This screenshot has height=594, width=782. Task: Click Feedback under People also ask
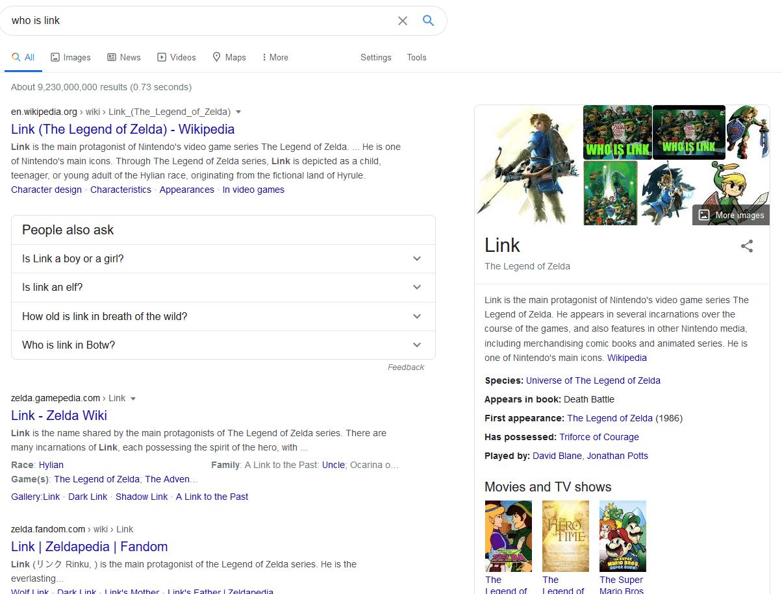[x=406, y=367]
